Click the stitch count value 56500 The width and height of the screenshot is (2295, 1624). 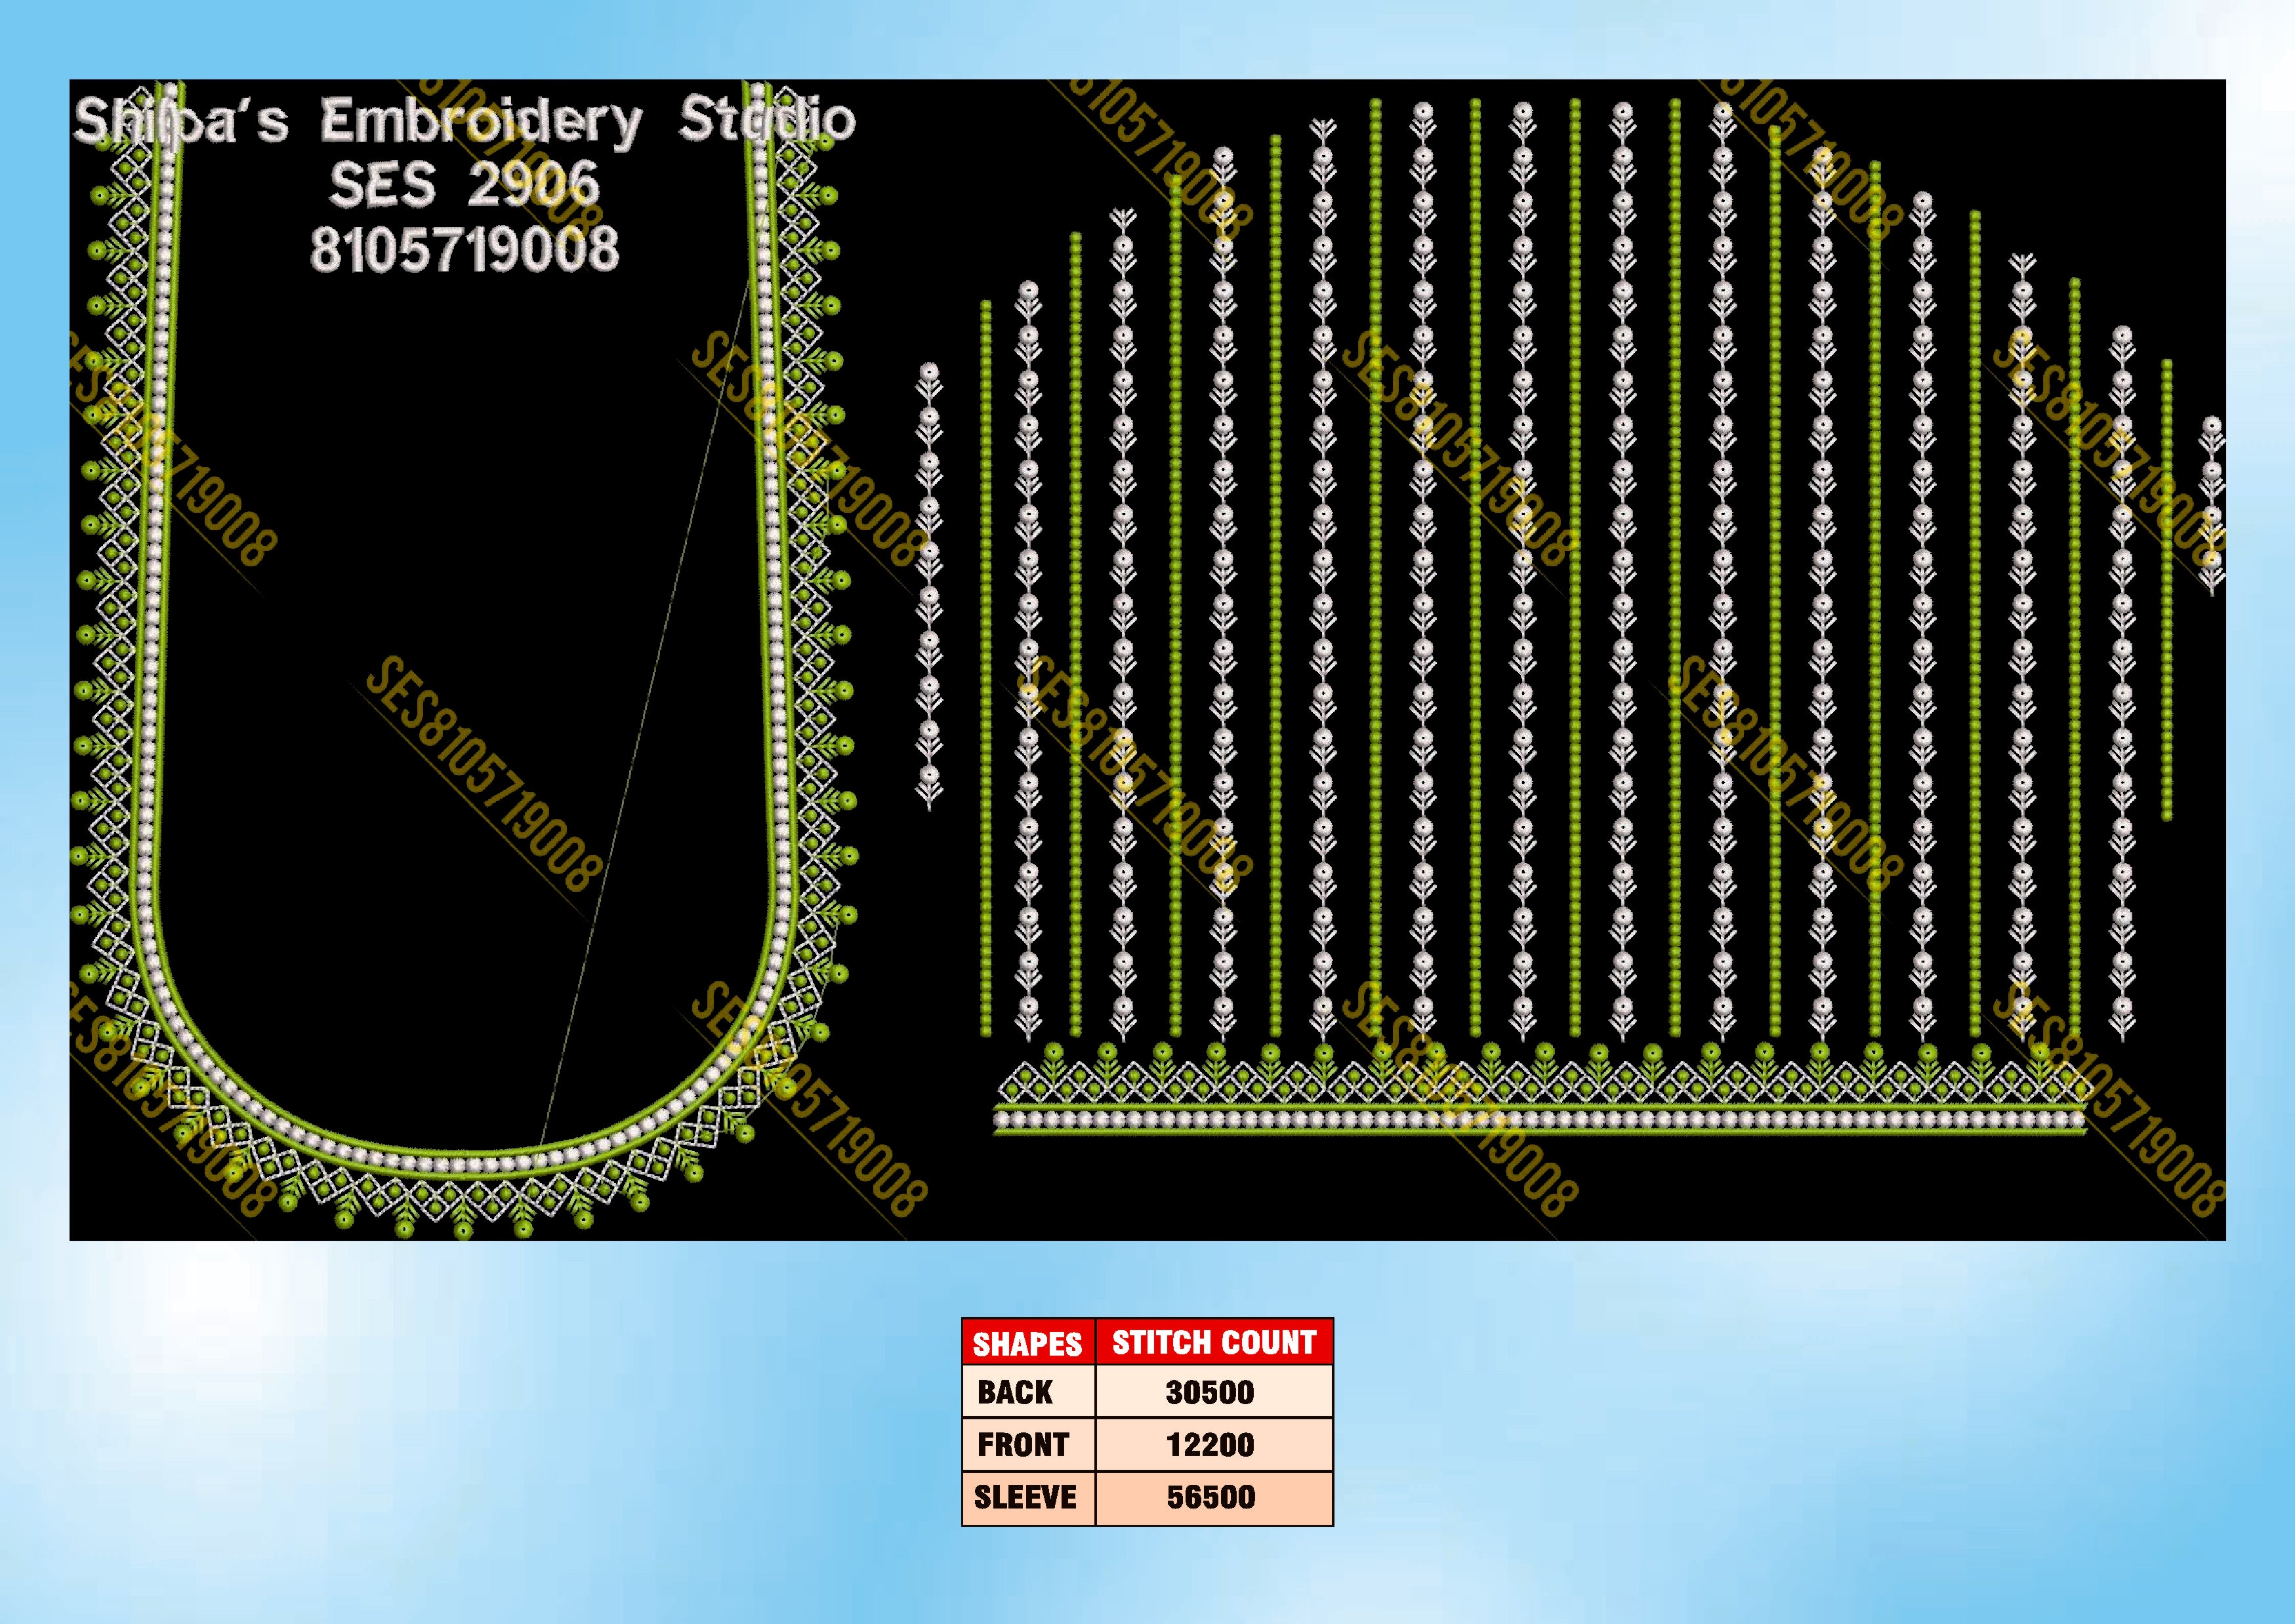1211,1497
